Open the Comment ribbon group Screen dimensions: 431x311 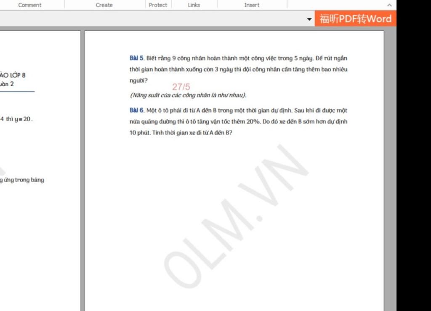30,5
